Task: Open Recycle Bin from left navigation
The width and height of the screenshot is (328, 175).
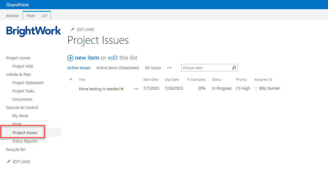Action: pos(16,150)
